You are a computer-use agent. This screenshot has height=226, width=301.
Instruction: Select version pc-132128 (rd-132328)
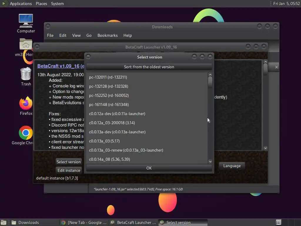pos(147,86)
